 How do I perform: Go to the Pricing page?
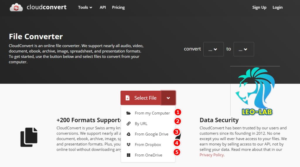coord(118,7)
